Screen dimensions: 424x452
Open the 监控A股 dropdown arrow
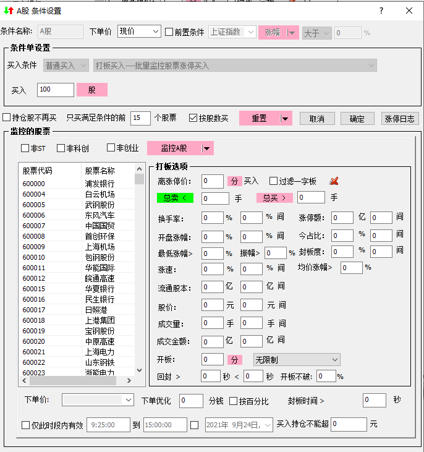pos(207,148)
